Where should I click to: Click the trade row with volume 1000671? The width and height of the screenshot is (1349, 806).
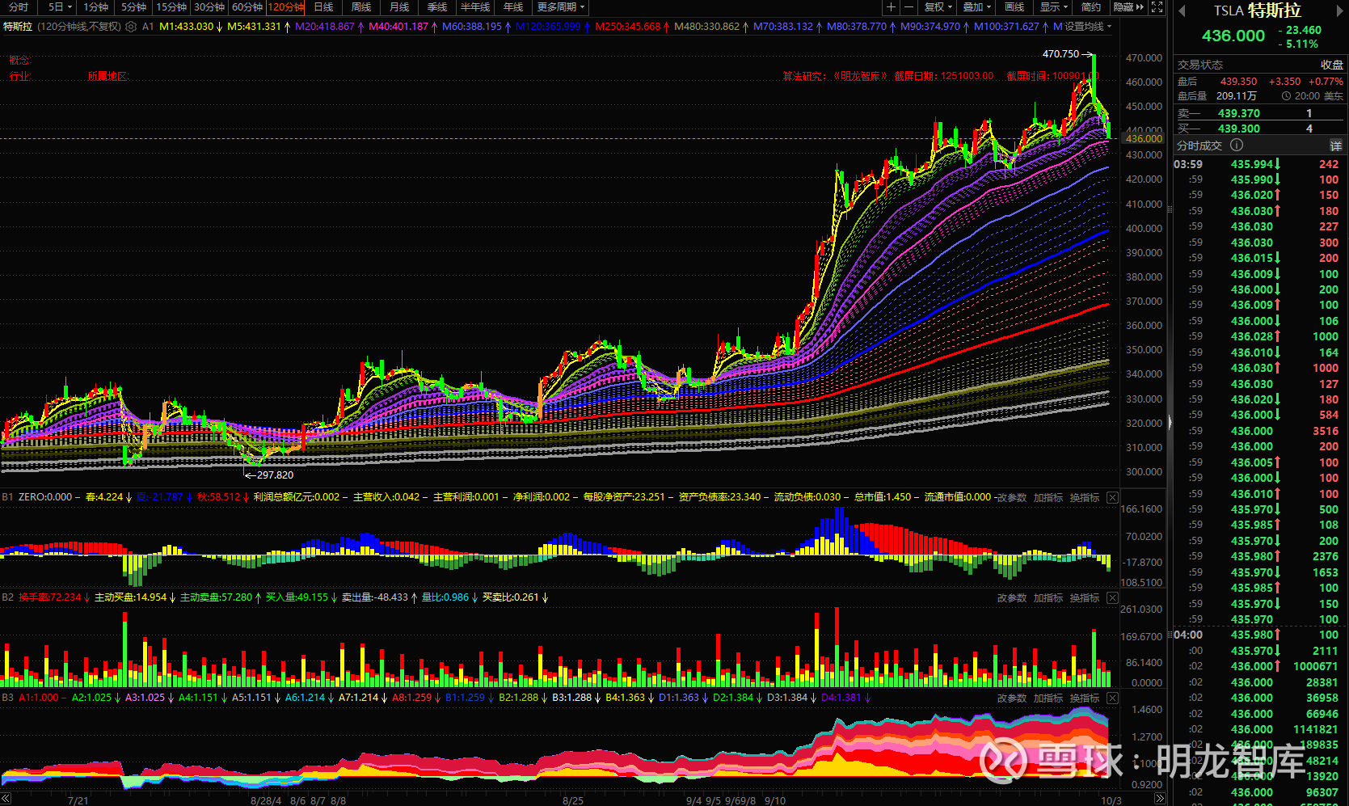pos(1258,666)
